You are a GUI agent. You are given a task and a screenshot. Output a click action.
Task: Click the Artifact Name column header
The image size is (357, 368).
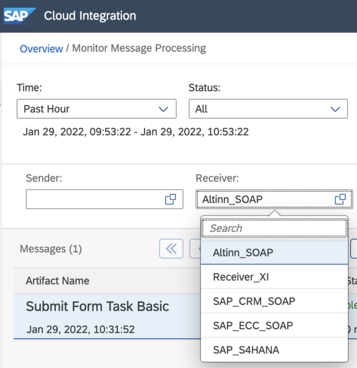[x=57, y=281]
